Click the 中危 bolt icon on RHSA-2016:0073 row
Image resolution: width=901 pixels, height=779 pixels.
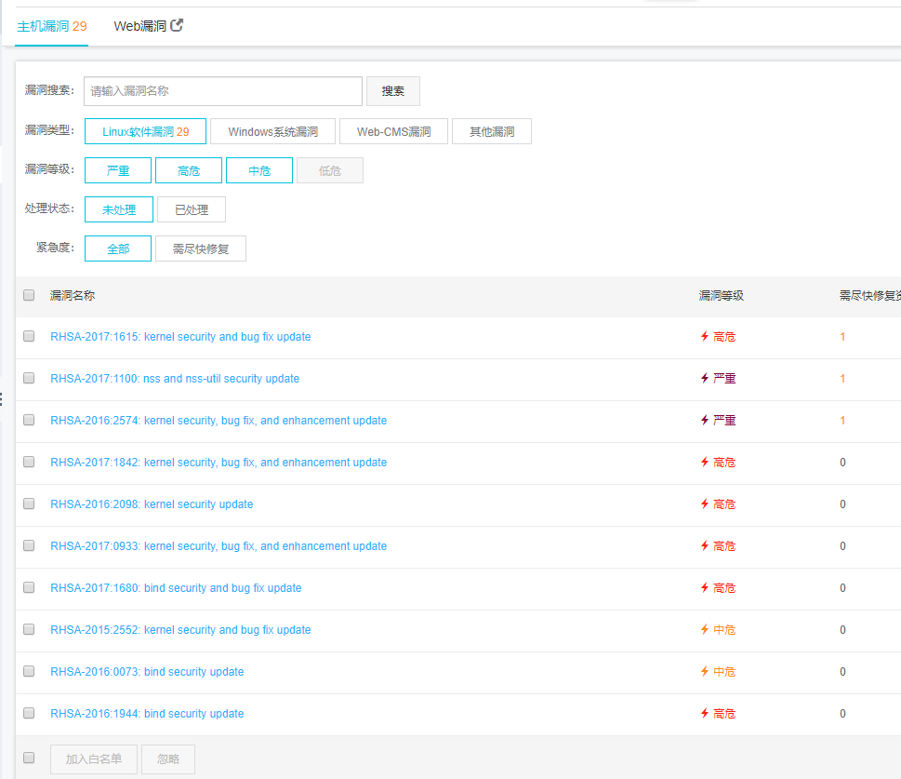(703, 672)
